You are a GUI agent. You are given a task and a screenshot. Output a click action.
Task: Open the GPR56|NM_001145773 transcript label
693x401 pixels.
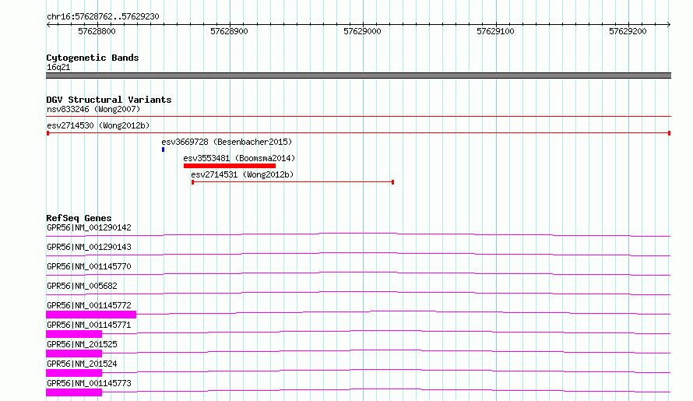(89, 383)
